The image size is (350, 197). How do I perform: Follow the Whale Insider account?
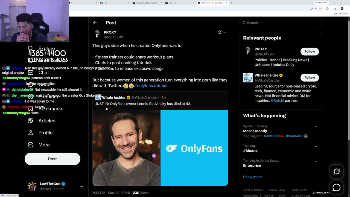(310, 78)
